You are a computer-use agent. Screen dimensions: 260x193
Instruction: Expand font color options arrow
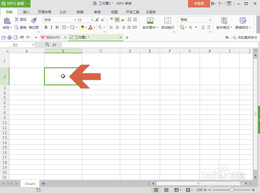pos(94,27)
